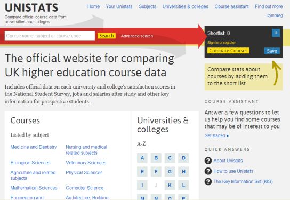The height and width of the screenshot is (200, 290).
Task: Open About Unistats quick answer
Action: click(x=228, y=161)
